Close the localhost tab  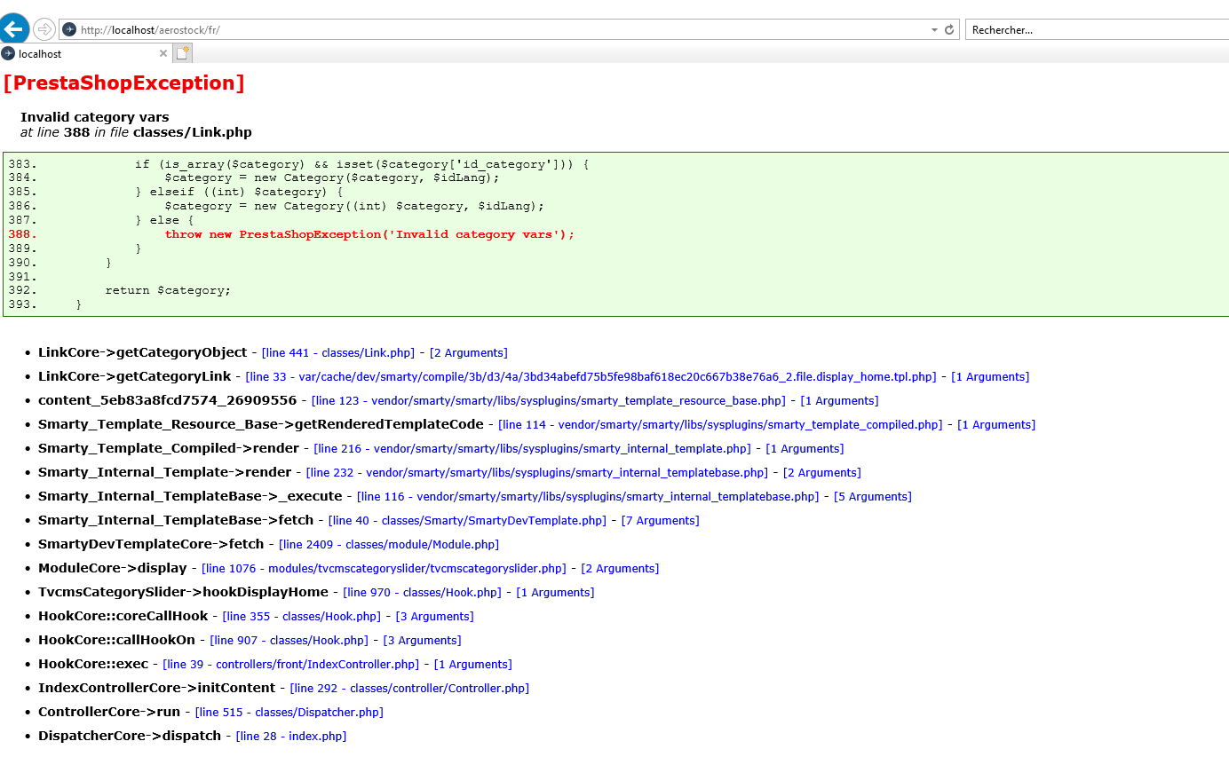click(x=163, y=53)
